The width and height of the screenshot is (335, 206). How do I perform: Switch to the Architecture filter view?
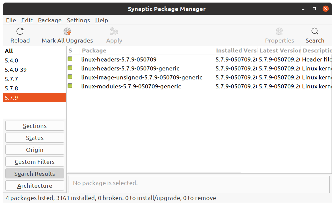click(x=35, y=185)
